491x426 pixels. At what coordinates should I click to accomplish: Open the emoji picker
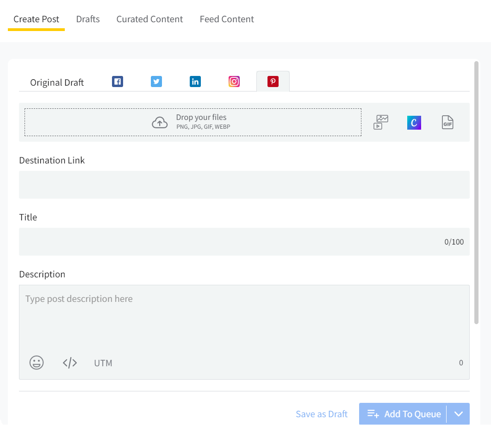(x=36, y=363)
